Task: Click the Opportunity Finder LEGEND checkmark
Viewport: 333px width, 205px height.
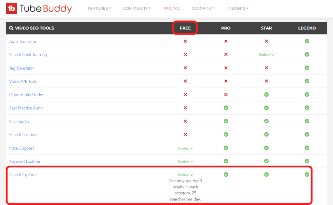Action: pyautogui.click(x=307, y=94)
